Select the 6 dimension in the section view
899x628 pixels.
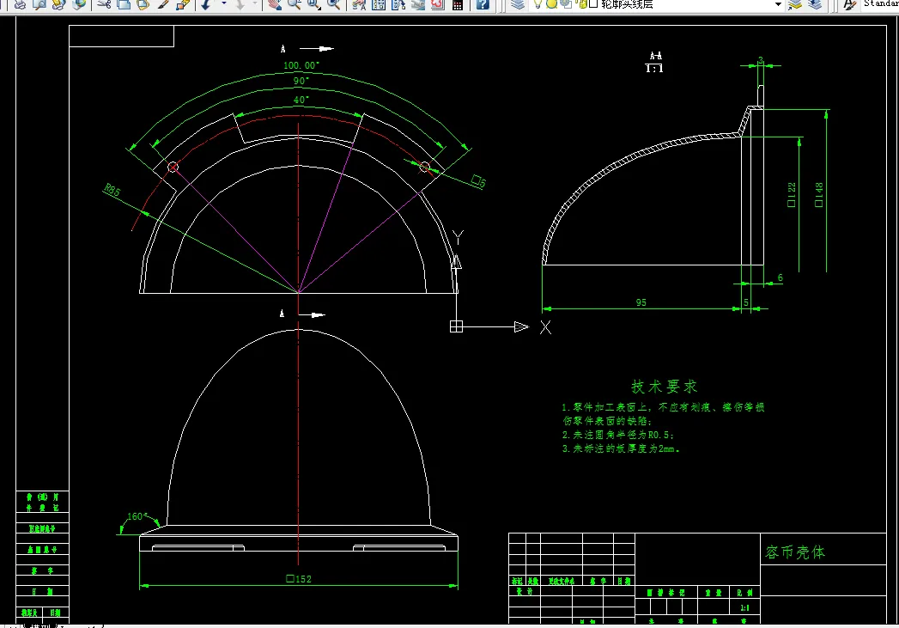(780, 277)
